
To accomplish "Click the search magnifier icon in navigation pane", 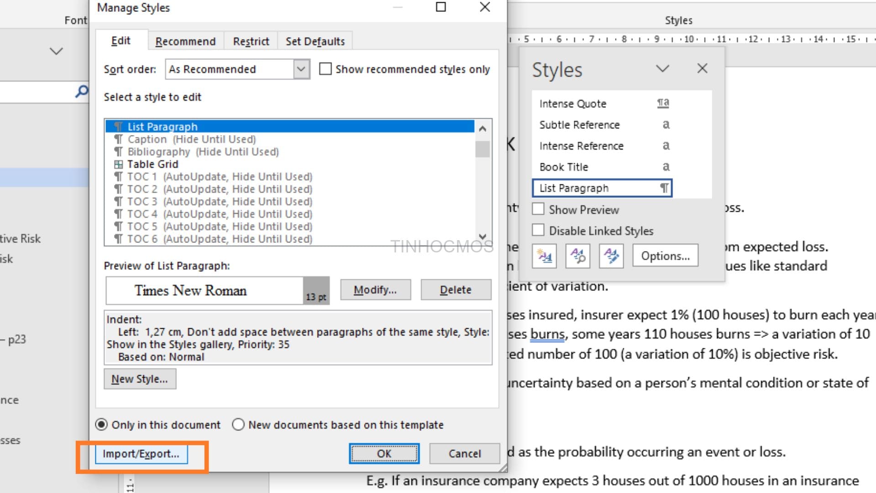I will click(x=81, y=91).
